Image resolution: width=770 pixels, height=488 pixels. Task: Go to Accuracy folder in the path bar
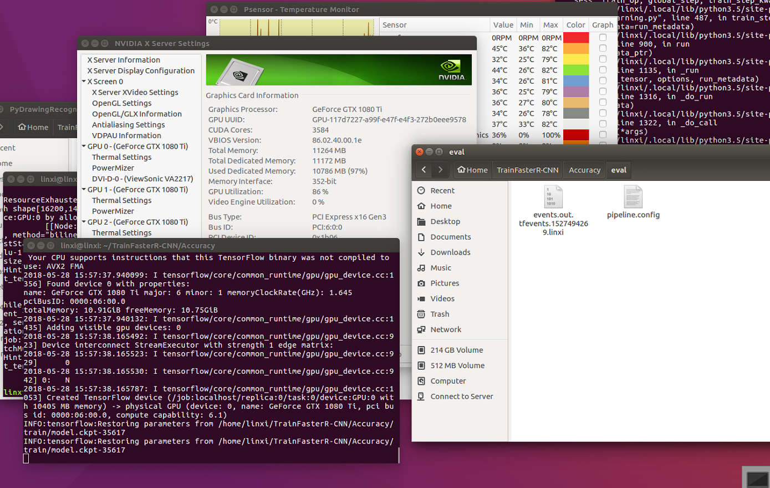coord(584,170)
